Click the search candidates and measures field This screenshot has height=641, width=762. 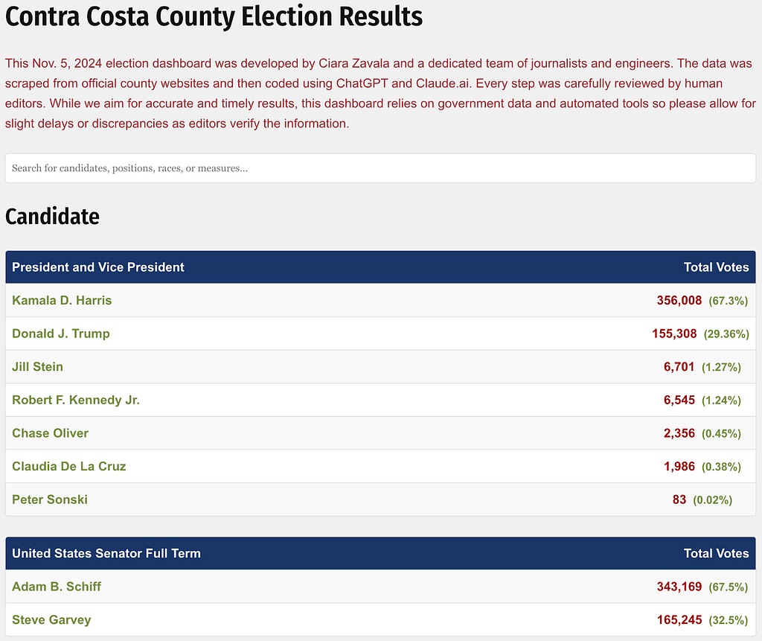[x=380, y=168]
